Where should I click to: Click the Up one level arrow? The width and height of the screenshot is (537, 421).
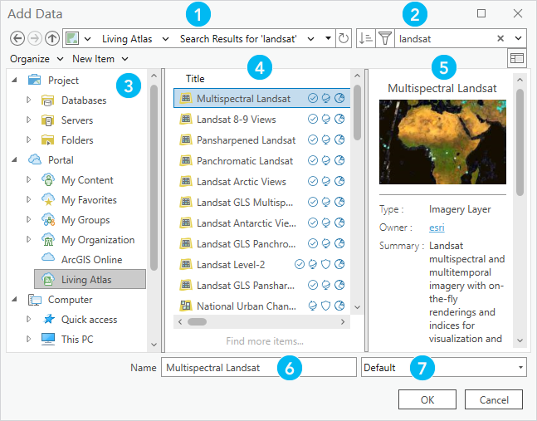[x=51, y=39]
